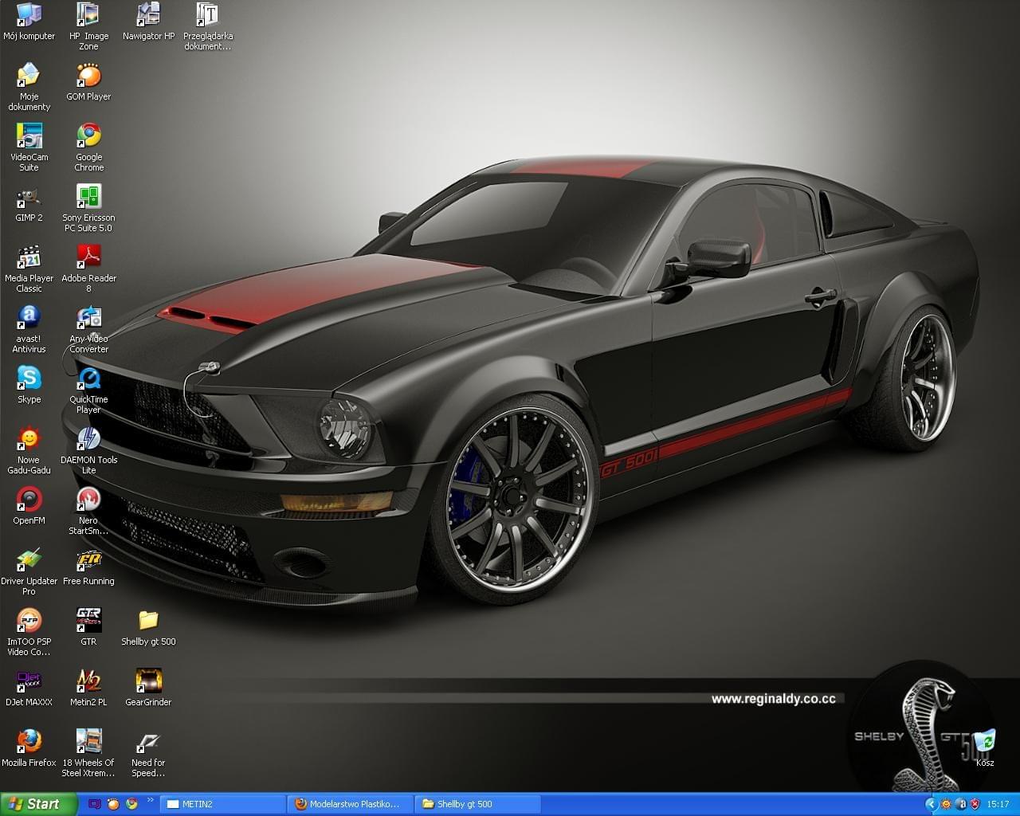Select the Metin2 PL game icon
This screenshot has width=1020, height=816.
click(88, 688)
